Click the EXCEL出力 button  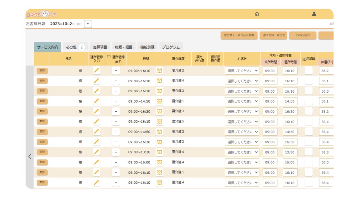(x=303, y=36)
